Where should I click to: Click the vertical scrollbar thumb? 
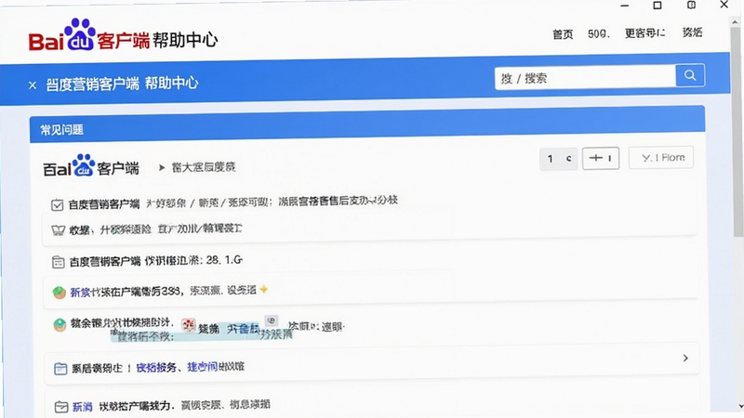pos(737,133)
